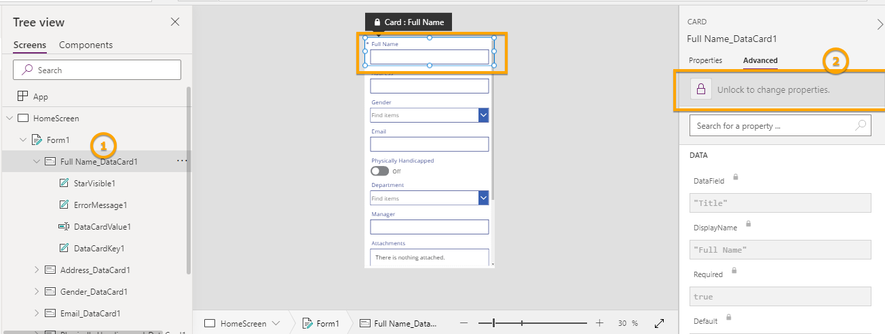The image size is (885, 334).
Task: Click the fit-to-window expand icon
Action: click(659, 323)
